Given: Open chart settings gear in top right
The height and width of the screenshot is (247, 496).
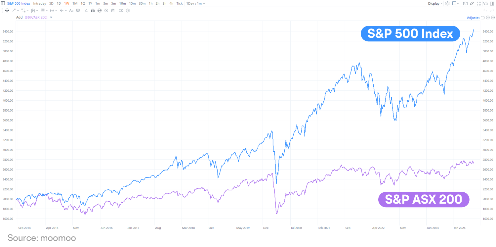Looking at the screenshot, I should (447, 3).
